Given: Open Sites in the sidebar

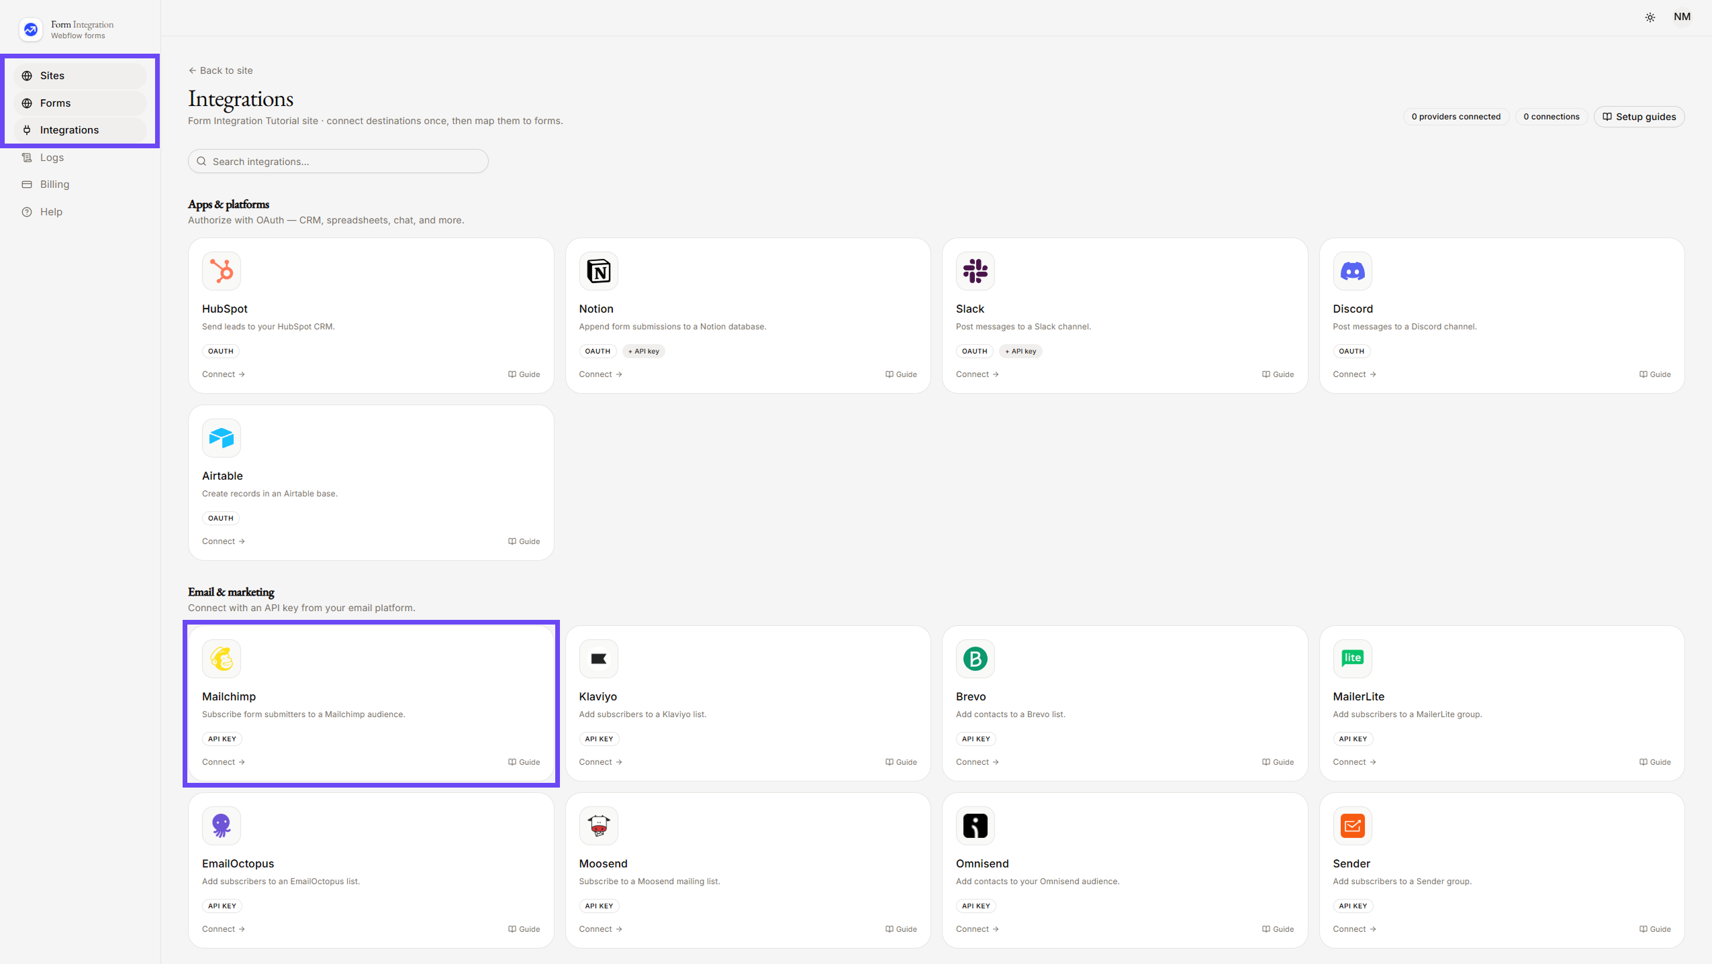Looking at the screenshot, I should [x=80, y=76].
